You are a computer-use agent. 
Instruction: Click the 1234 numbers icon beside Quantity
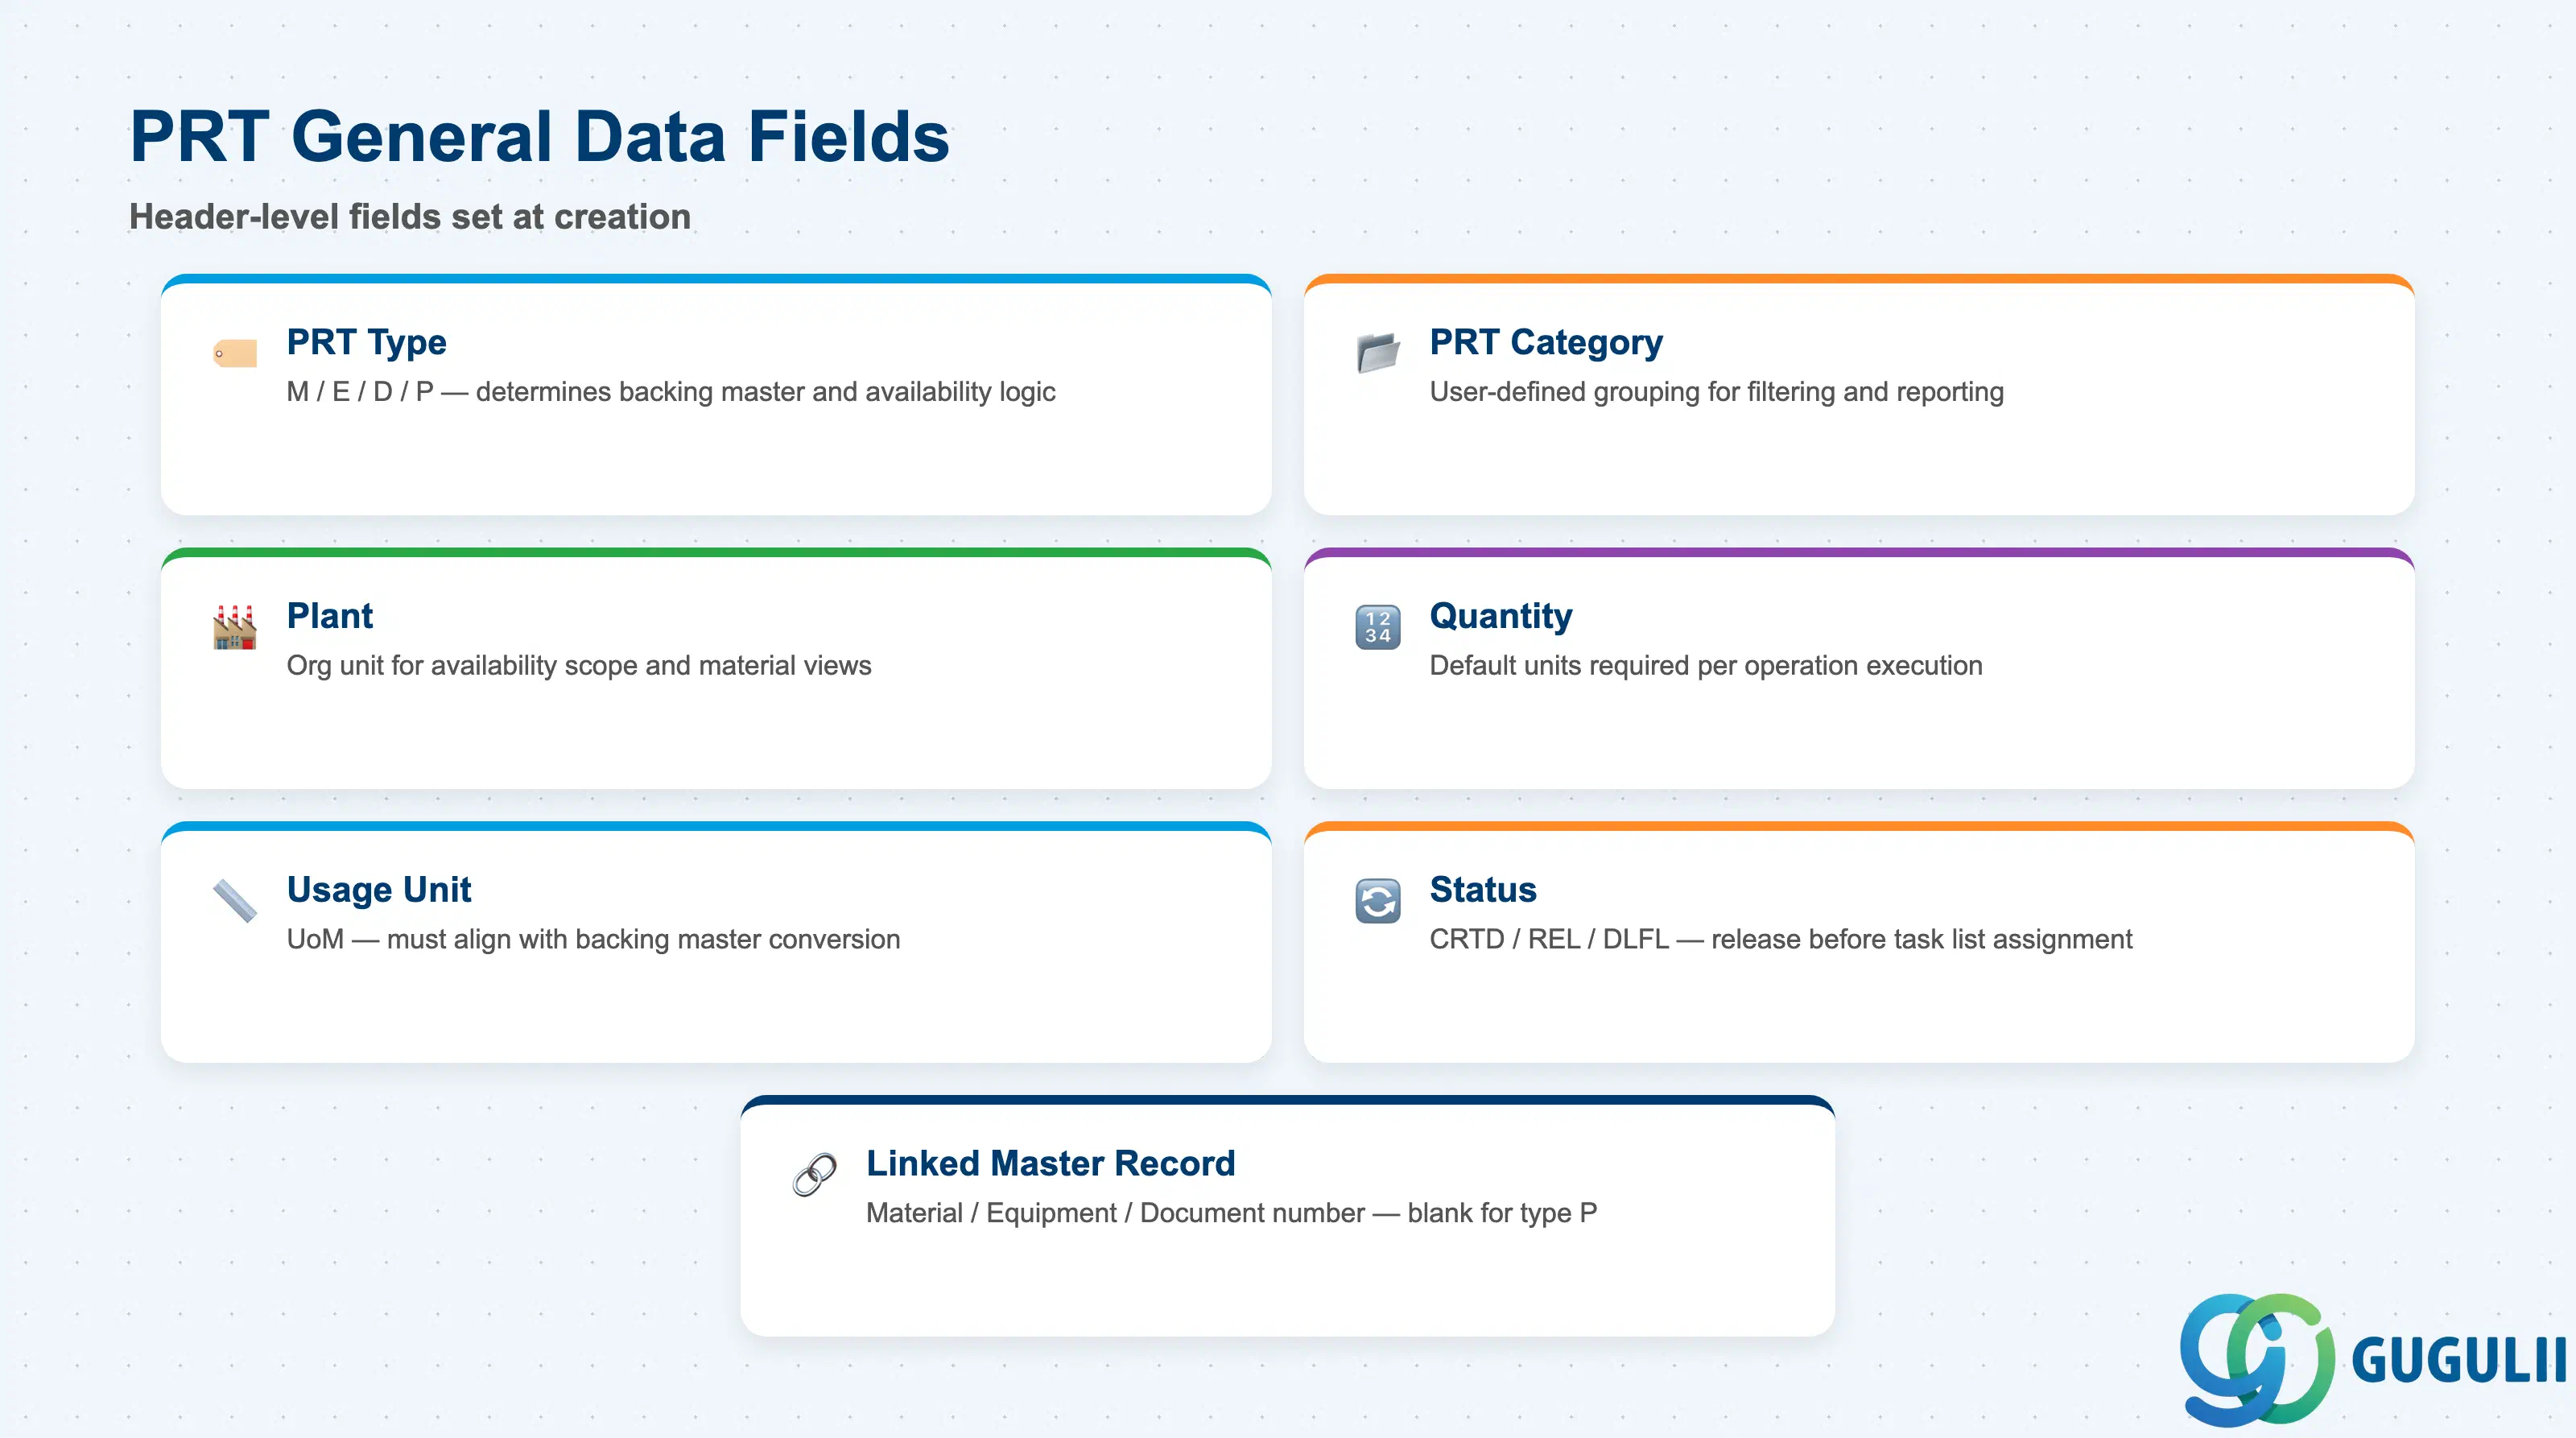pyautogui.click(x=1378, y=627)
